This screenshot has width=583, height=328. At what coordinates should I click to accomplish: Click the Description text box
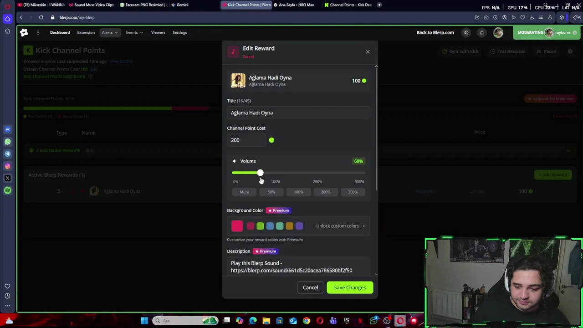point(298,266)
